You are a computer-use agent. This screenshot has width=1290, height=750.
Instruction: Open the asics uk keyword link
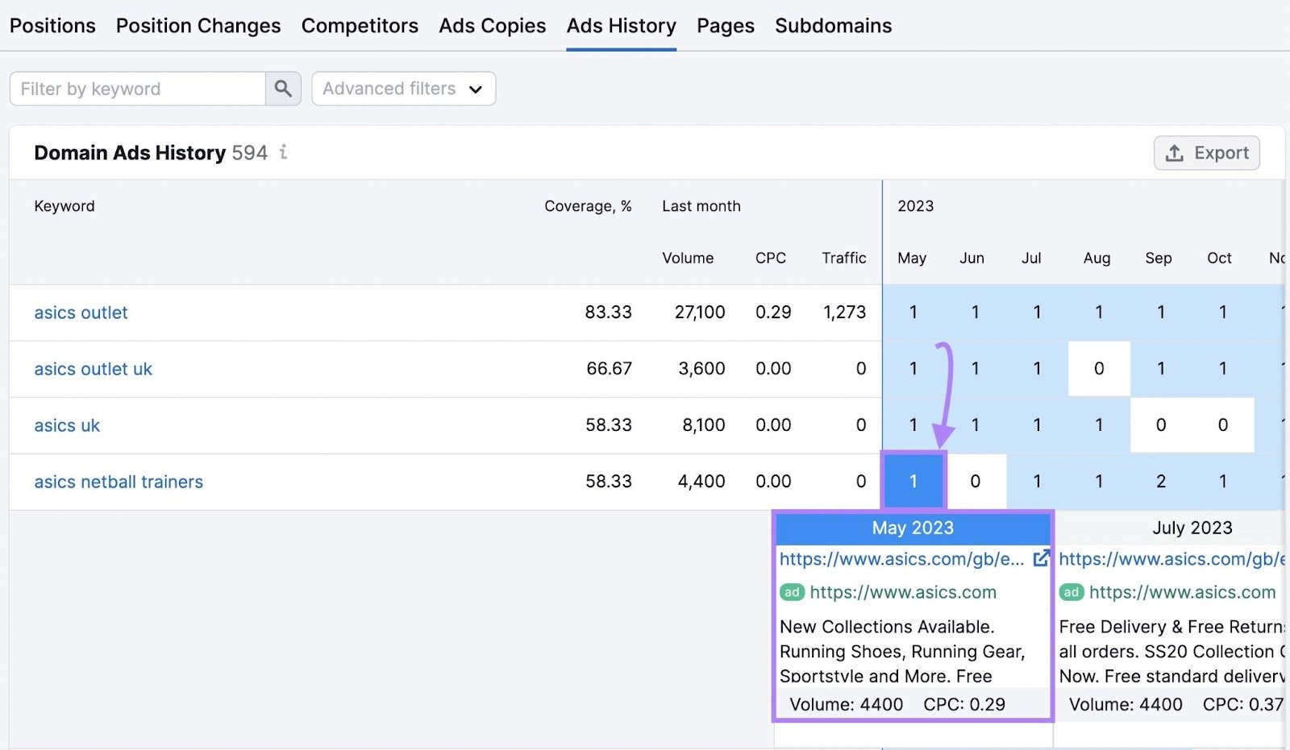tap(66, 425)
